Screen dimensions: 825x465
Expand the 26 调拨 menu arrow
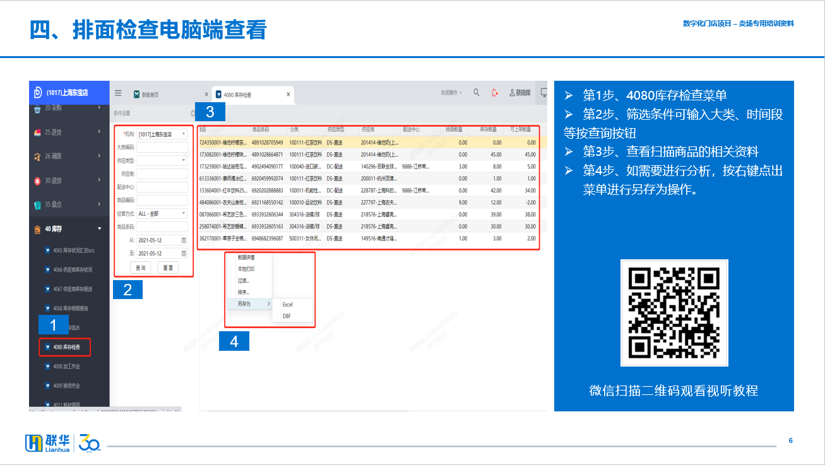[x=100, y=156]
